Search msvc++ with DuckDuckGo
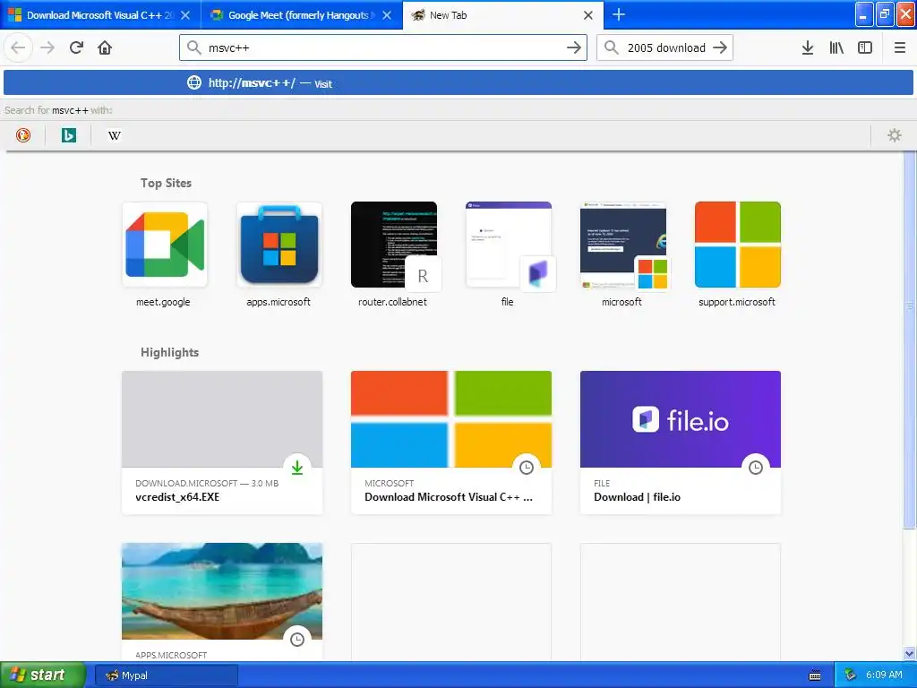 (x=22, y=135)
